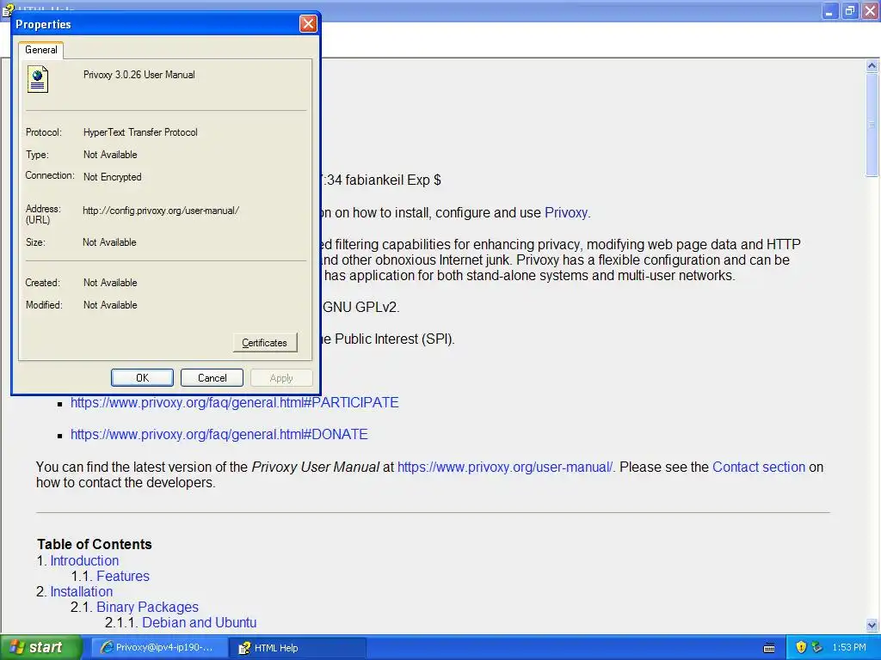Click the 'Table of Contents' heading
The image size is (881, 660).
point(95,544)
